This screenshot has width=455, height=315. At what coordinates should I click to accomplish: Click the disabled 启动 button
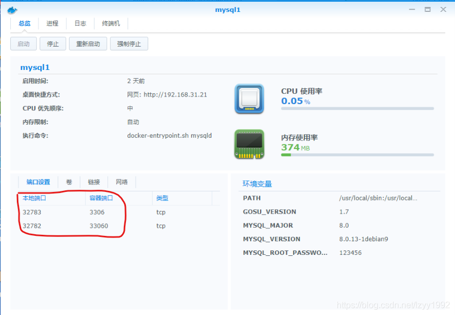point(23,44)
